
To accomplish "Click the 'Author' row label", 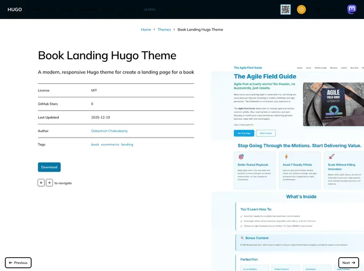I will click(43, 131).
